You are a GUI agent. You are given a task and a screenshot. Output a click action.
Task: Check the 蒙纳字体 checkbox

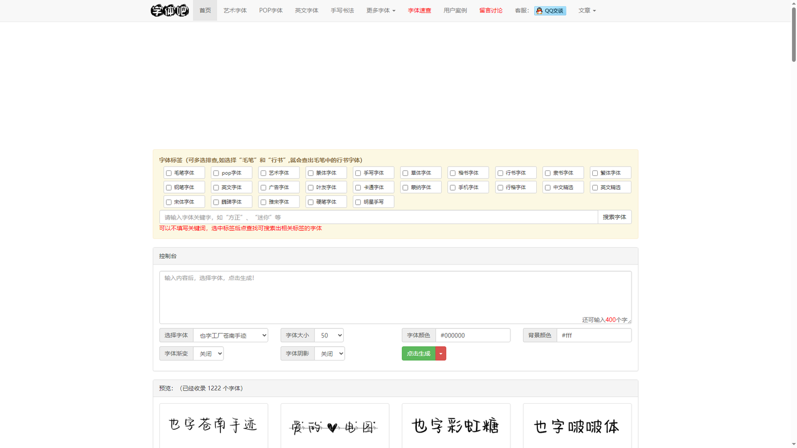coord(405,187)
